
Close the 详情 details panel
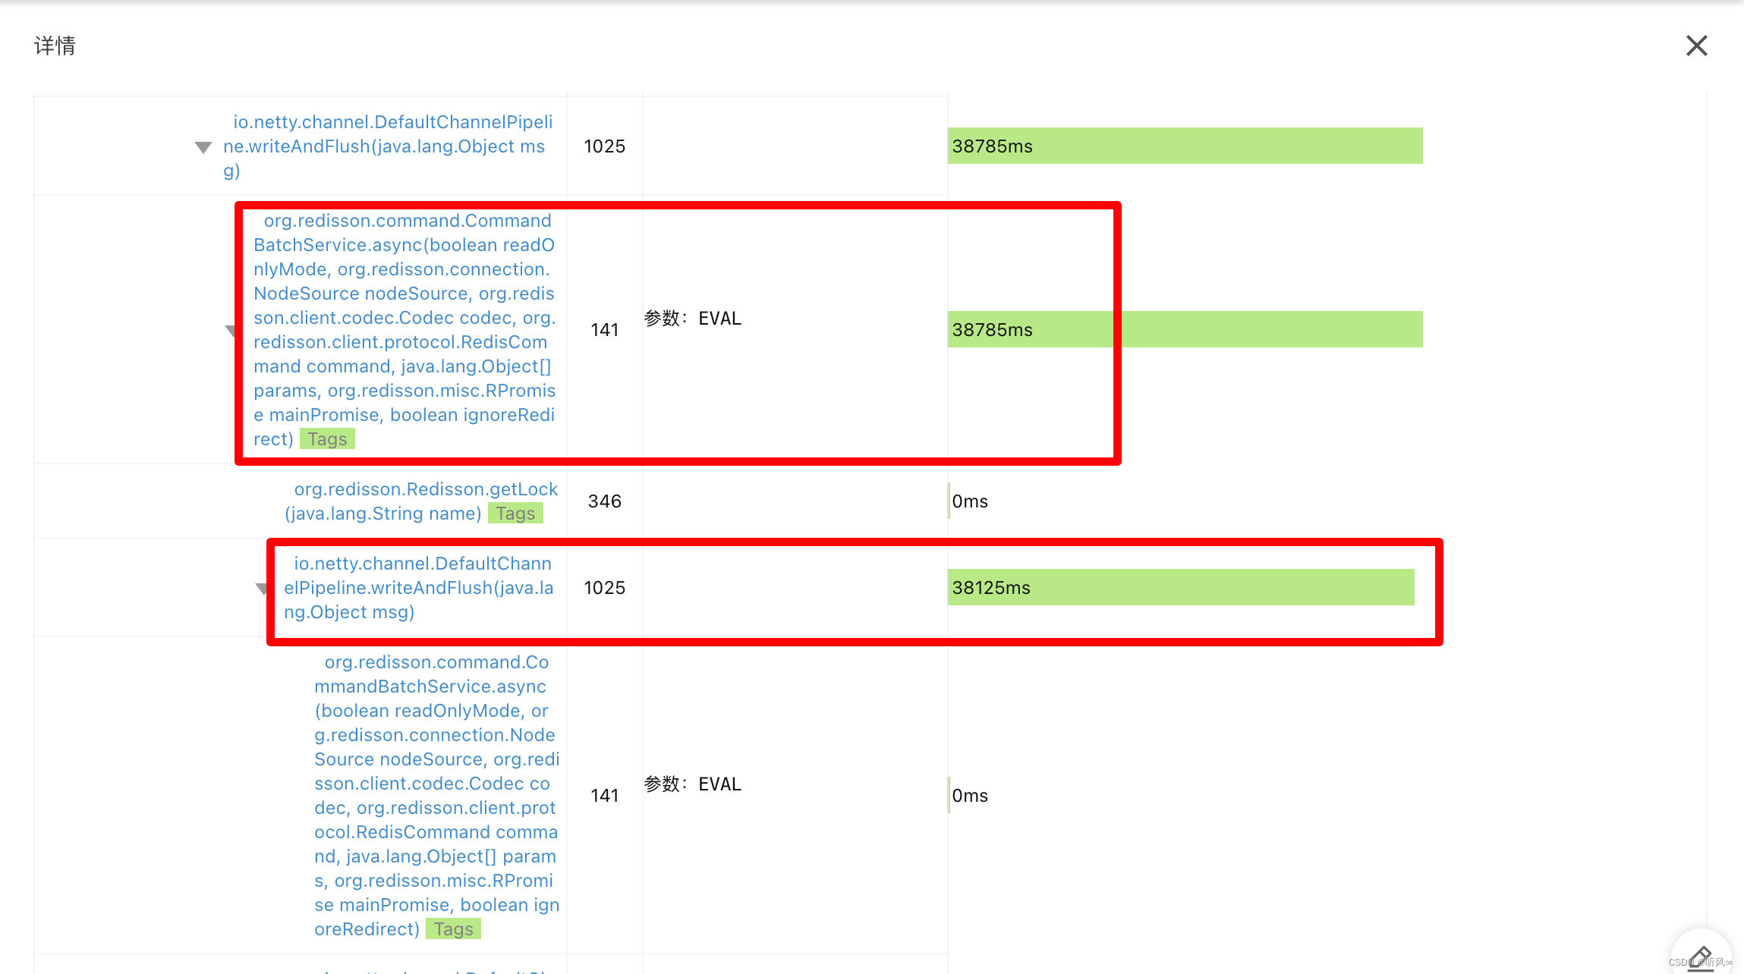pyautogui.click(x=1696, y=46)
